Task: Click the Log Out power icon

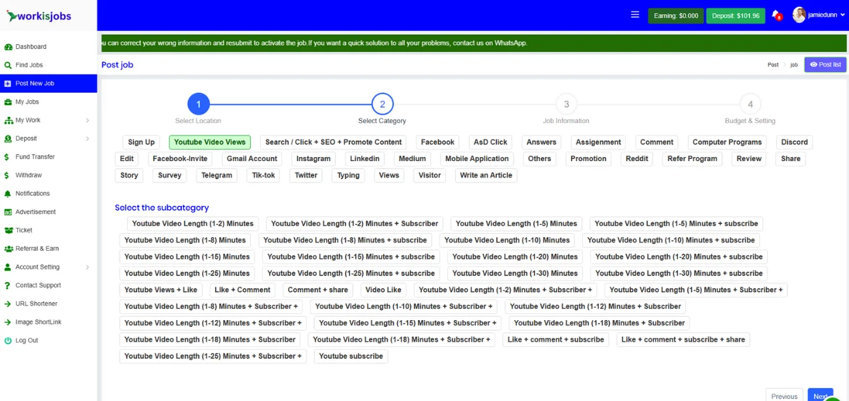Action: point(8,341)
